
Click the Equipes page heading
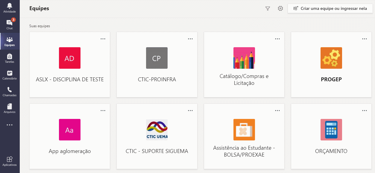tap(39, 8)
